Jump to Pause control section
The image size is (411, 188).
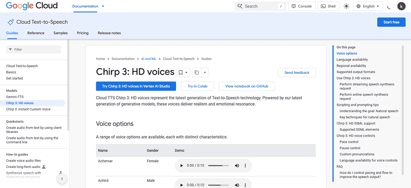(349, 148)
